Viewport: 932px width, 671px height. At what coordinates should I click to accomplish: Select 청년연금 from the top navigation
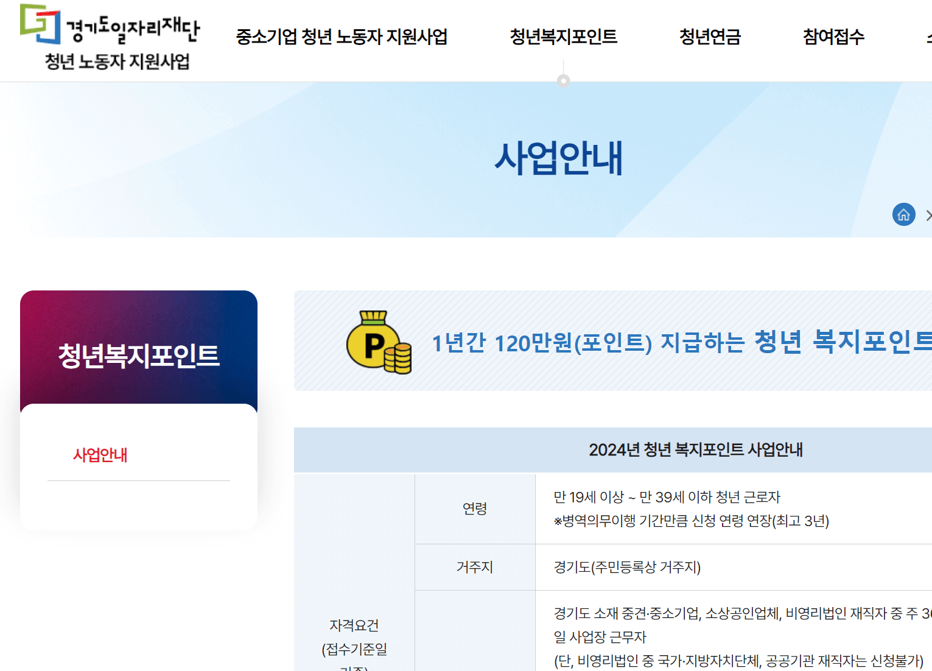click(710, 37)
